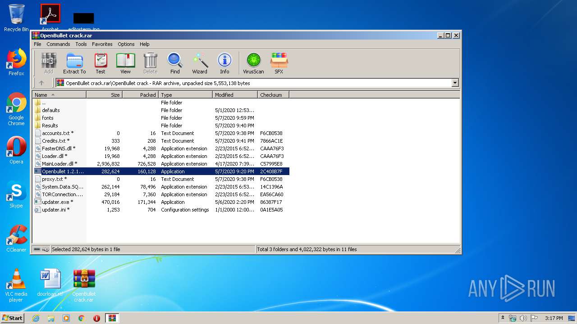Click the Add toolbar icon
This screenshot has height=324, width=577.
point(49,63)
